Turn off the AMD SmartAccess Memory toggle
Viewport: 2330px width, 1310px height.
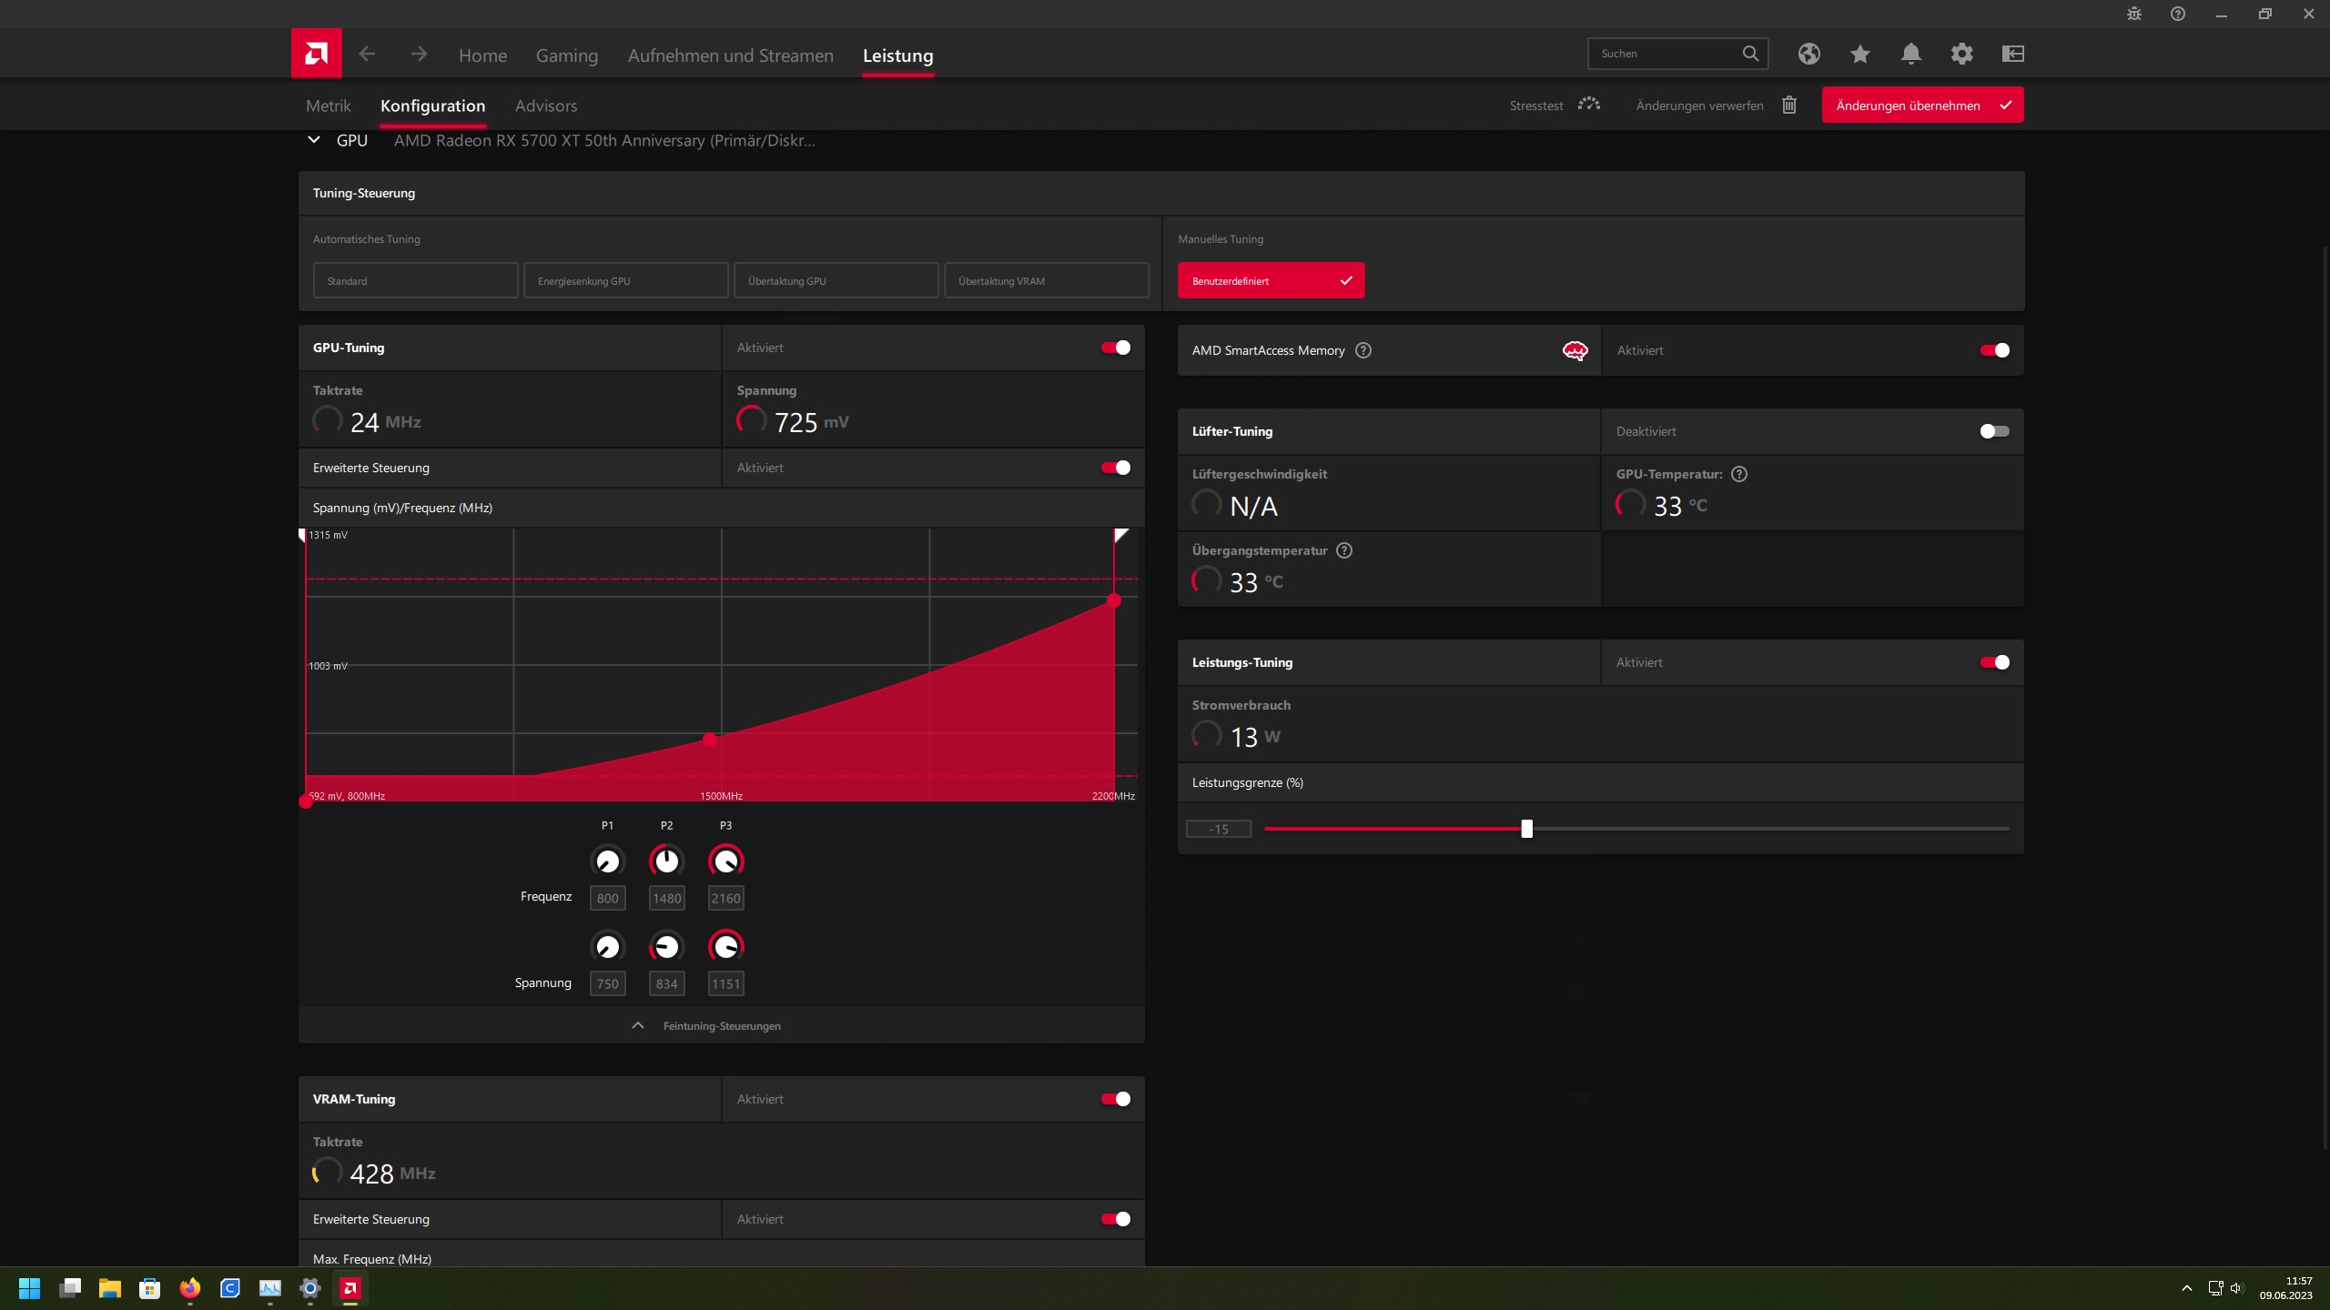(1994, 350)
